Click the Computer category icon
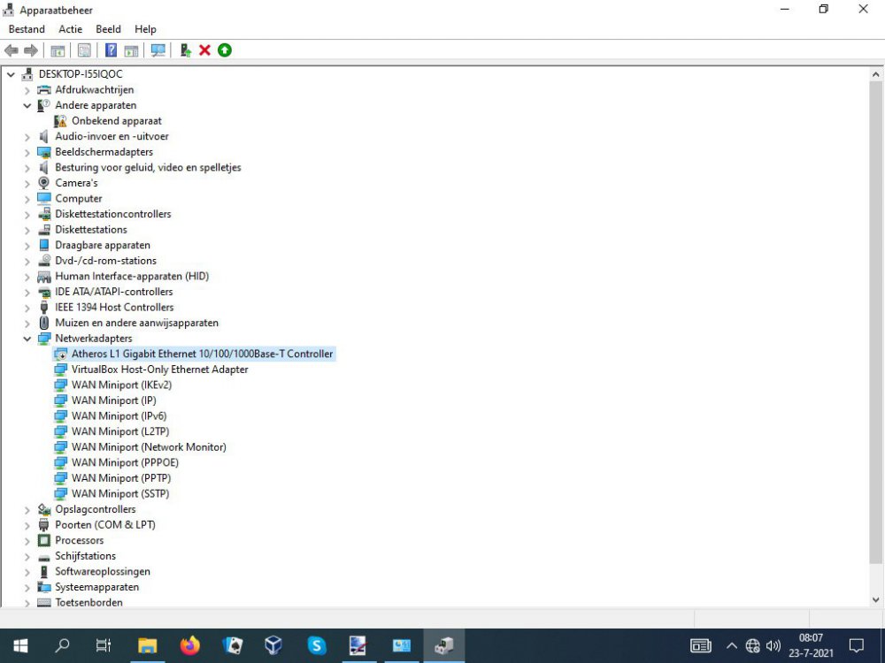Image resolution: width=885 pixels, height=663 pixels. [x=44, y=198]
